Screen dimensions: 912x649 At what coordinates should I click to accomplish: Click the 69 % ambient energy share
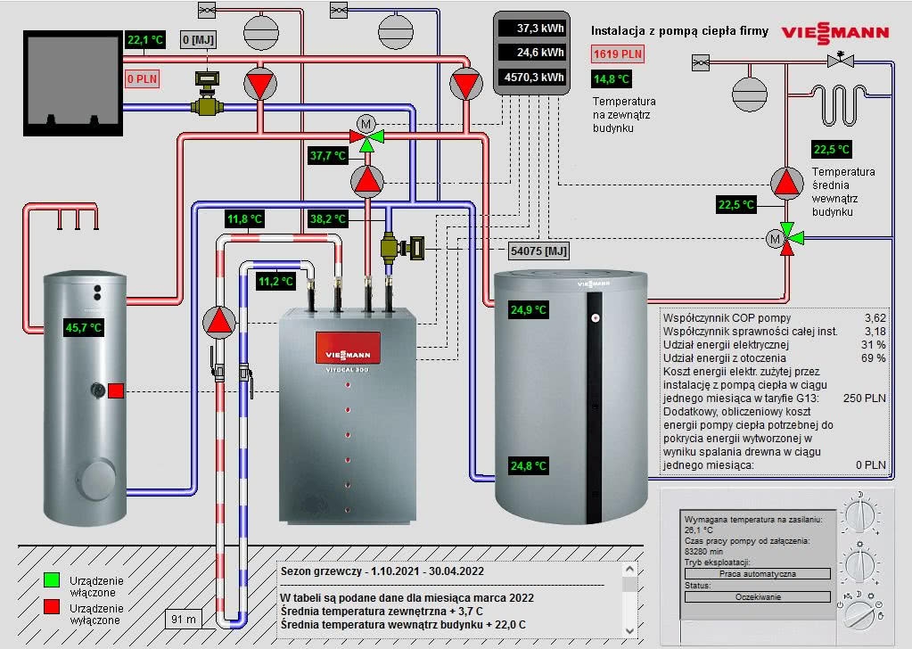(x=873, y=358)
